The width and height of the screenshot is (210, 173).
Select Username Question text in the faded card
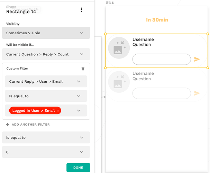pos(143,76)
